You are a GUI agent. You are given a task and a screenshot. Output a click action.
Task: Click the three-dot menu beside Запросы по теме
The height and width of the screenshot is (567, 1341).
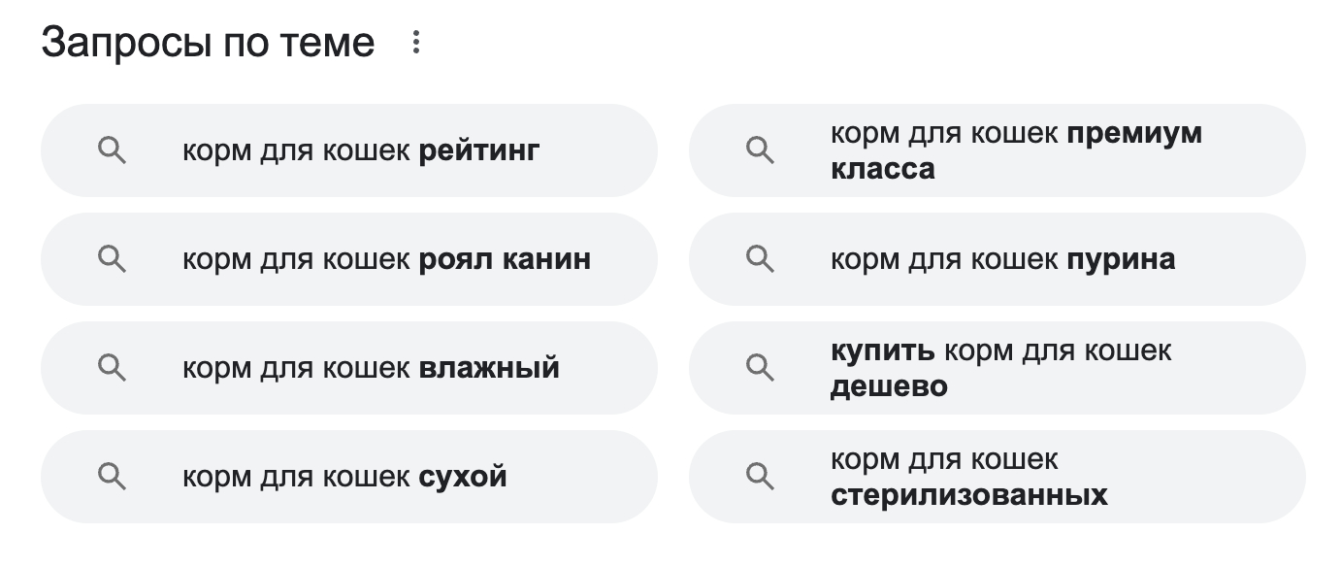416,43
